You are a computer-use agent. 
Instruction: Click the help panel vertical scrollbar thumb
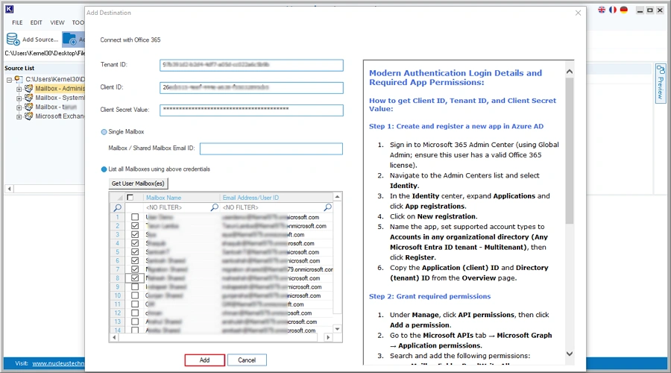[569, 151]
